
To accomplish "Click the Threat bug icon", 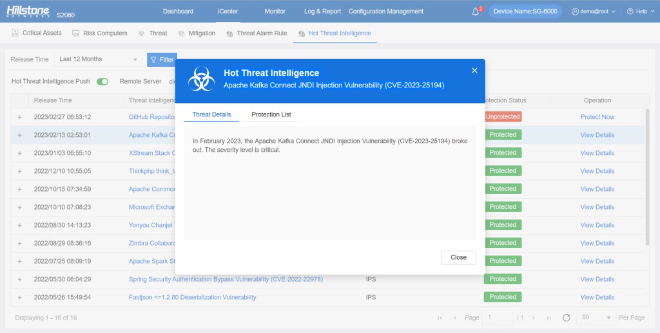I will click(141, 33).
